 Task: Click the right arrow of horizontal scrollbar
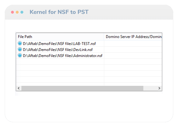tap(159, 88)
